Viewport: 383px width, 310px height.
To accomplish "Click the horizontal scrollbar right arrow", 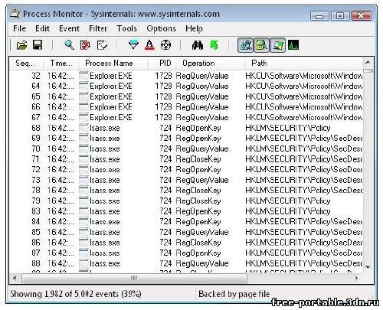I will pyautogui.click(x=357, y=278).
